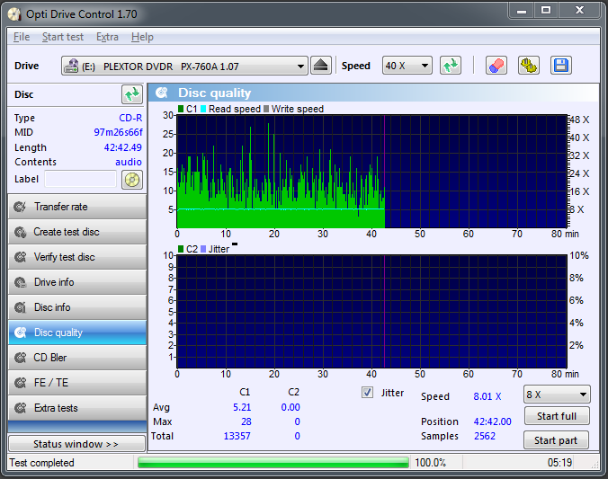Screen dimensions: 608x479
Task: Select the Disc quality section
Action: [x=77, y=333]
